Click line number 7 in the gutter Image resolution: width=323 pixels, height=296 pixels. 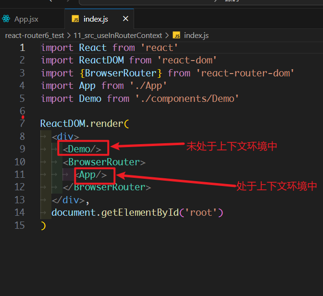point(22,123)
